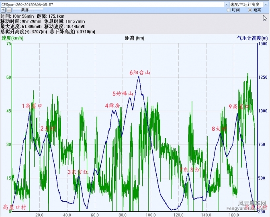Click the 1高崖口 waypoint label
Screen dimensions: 270x217
[32, 106]
